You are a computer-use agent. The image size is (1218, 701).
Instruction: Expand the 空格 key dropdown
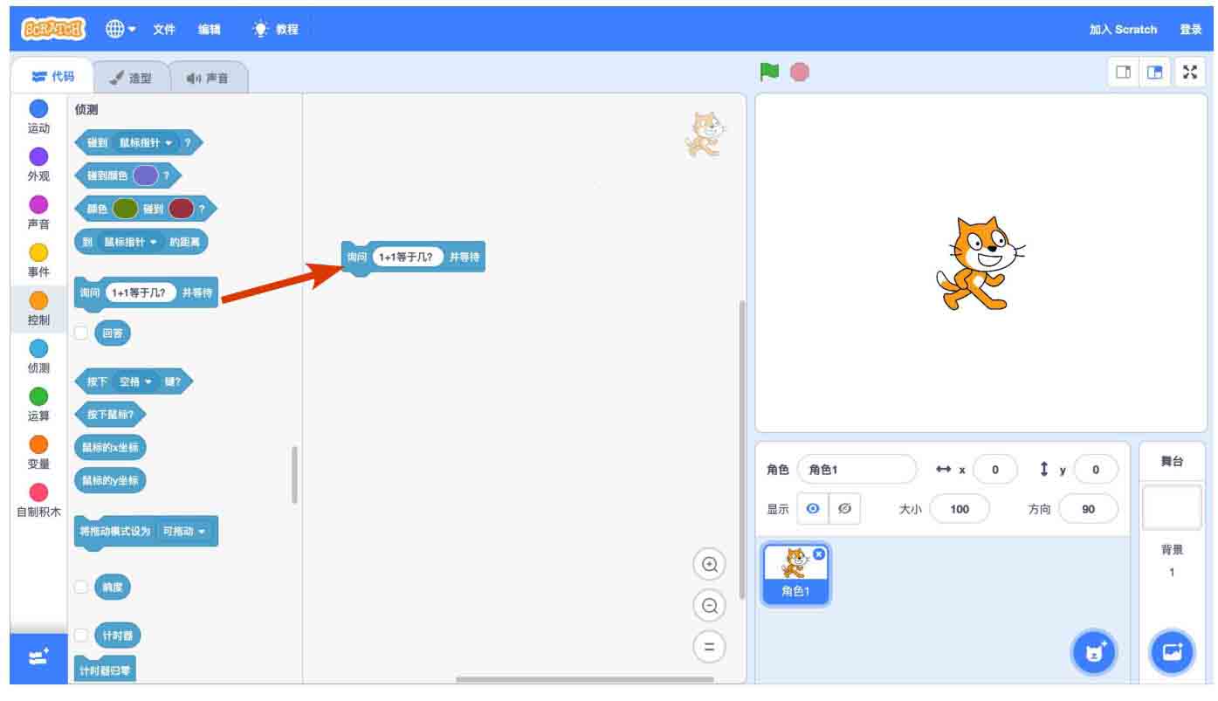[x=135, y=381]
